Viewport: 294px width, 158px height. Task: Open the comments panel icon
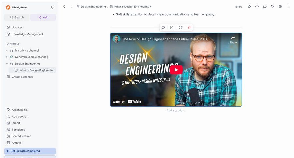coord(265,7)
